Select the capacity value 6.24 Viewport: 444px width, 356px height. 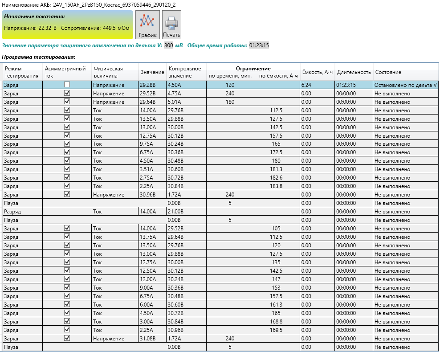coord(318,85)
